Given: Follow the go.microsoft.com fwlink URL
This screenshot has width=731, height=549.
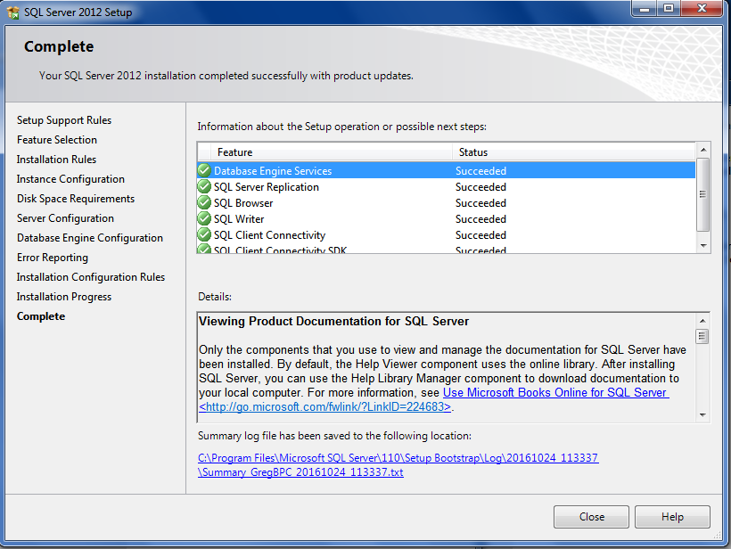Looking at the screenshot, I should tap(325, 407).
